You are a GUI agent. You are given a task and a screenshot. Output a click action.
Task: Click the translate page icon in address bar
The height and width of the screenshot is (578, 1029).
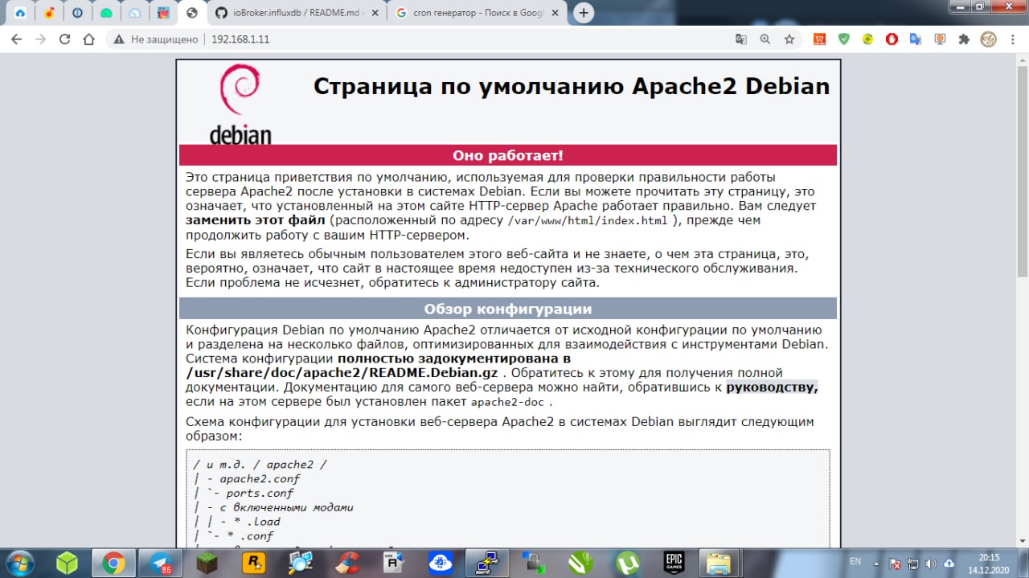coord(741,39)
